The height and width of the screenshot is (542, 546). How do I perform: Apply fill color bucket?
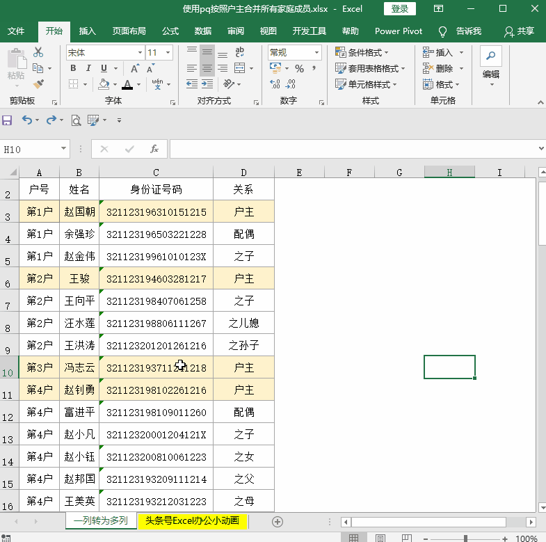tap(104, 84)
